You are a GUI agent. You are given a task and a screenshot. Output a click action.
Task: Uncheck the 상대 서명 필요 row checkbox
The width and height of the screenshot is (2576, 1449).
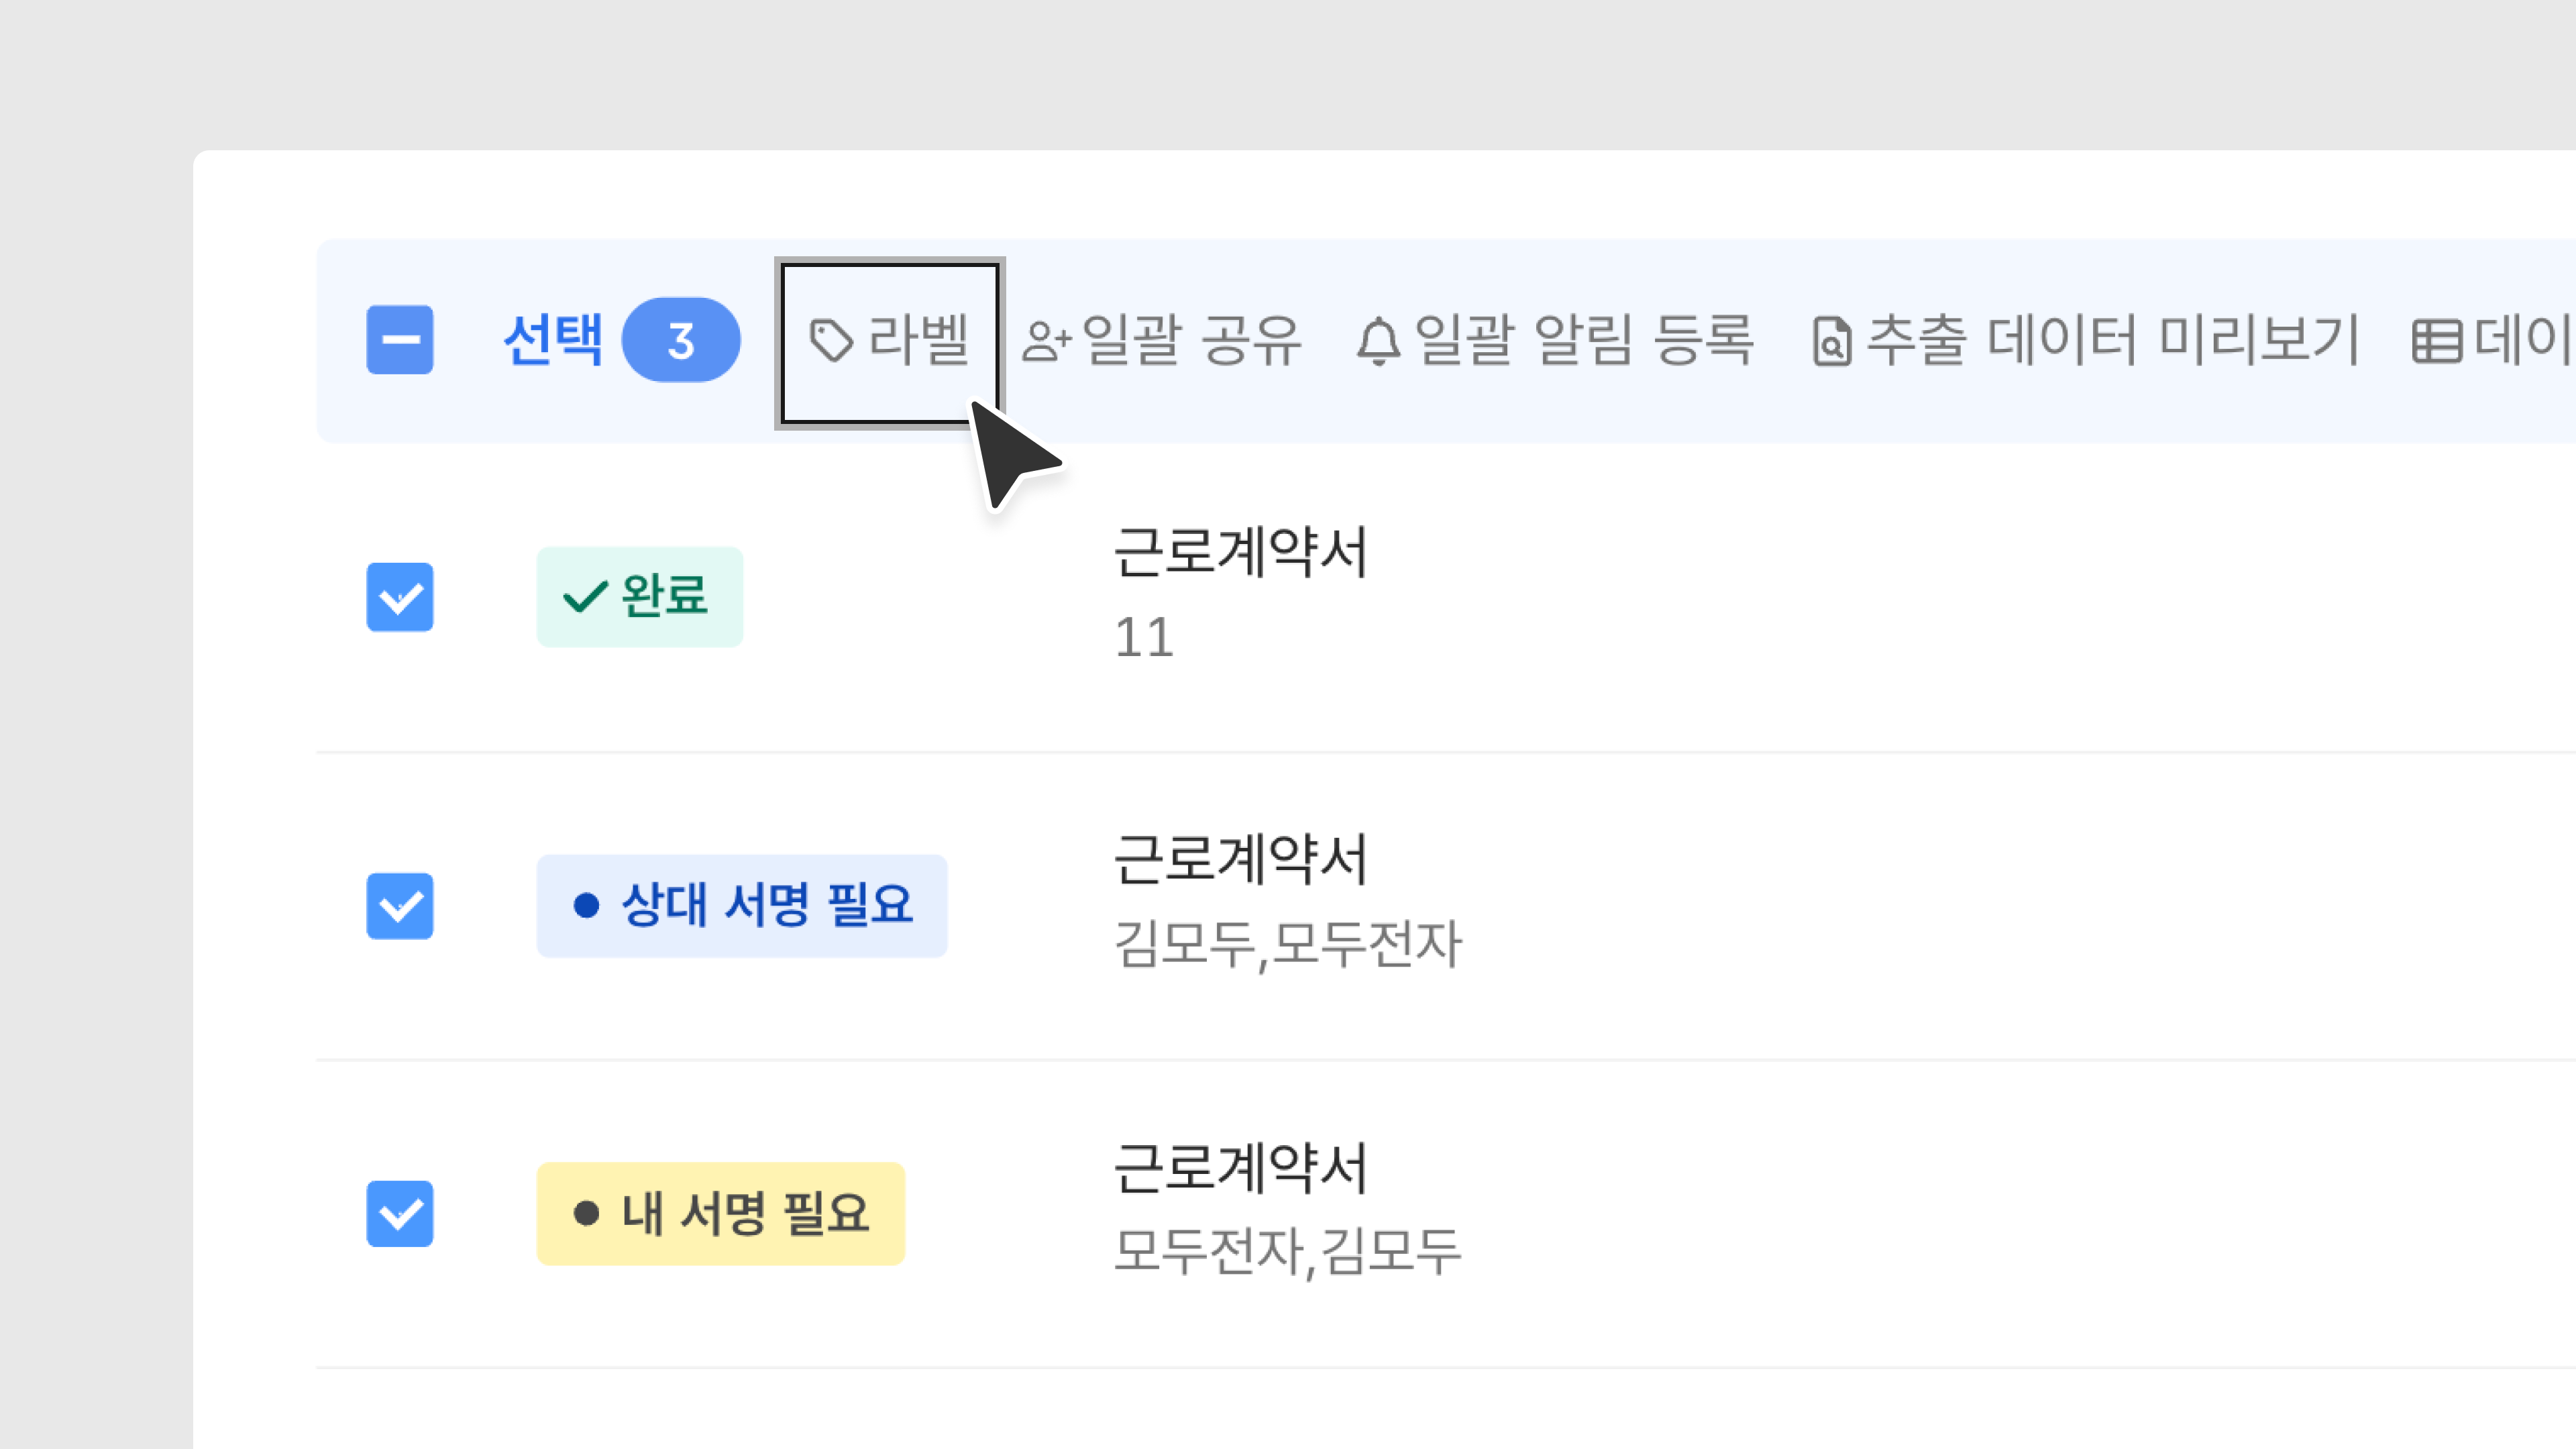coord(400,906)
